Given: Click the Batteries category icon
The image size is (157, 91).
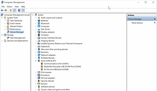Looking at the screenshot, I should coord(39,21).
